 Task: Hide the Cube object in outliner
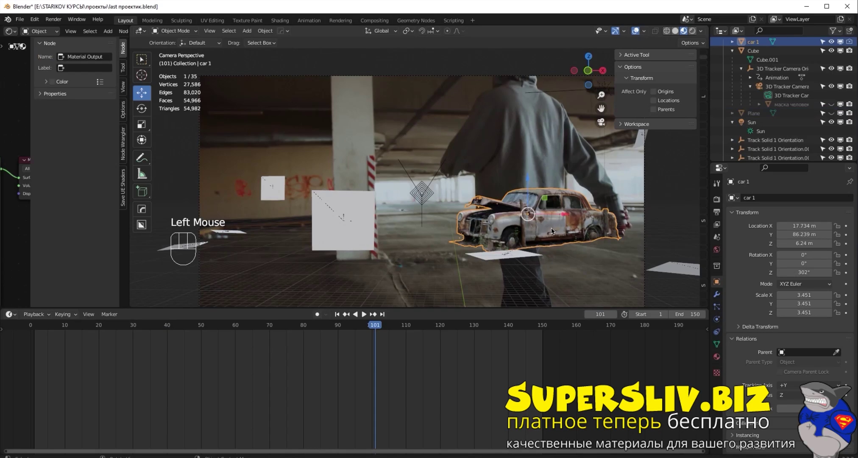[831, 50]
